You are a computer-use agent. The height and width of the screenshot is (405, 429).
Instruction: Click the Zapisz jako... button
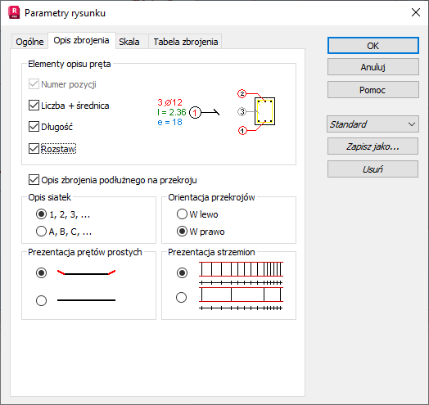point(373,146)
